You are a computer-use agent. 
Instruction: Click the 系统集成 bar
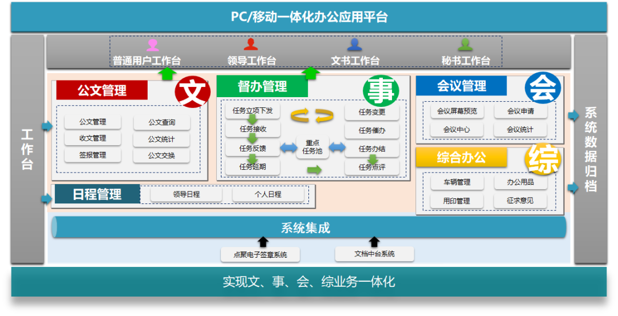[x=309, y=227]
